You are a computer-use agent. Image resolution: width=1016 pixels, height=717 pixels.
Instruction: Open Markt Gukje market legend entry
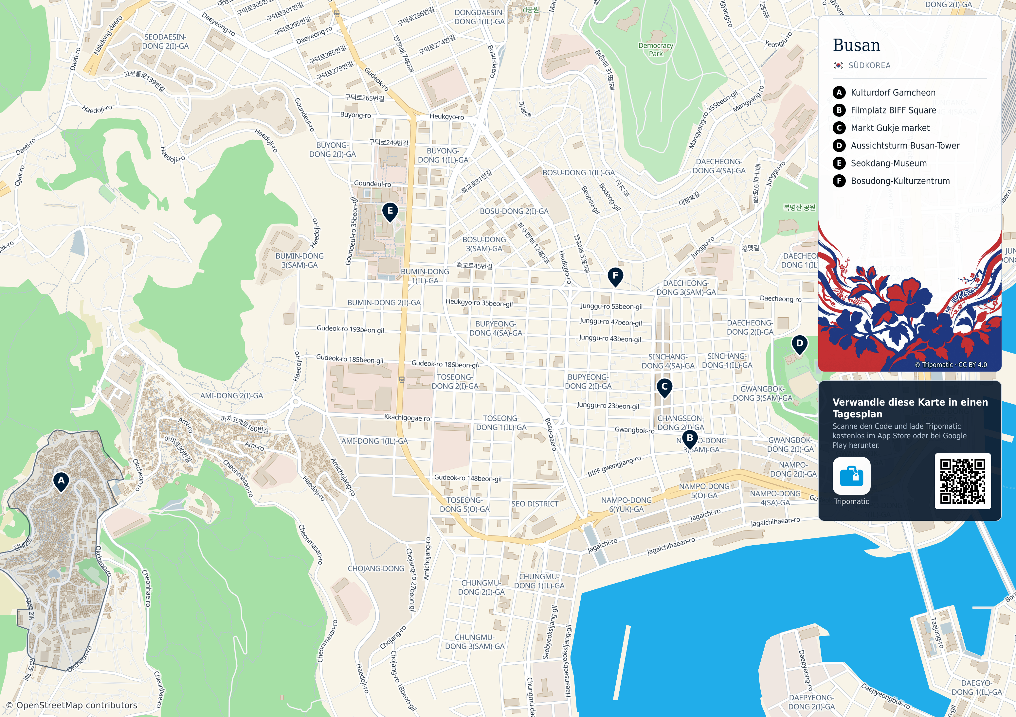pos(890,128)
